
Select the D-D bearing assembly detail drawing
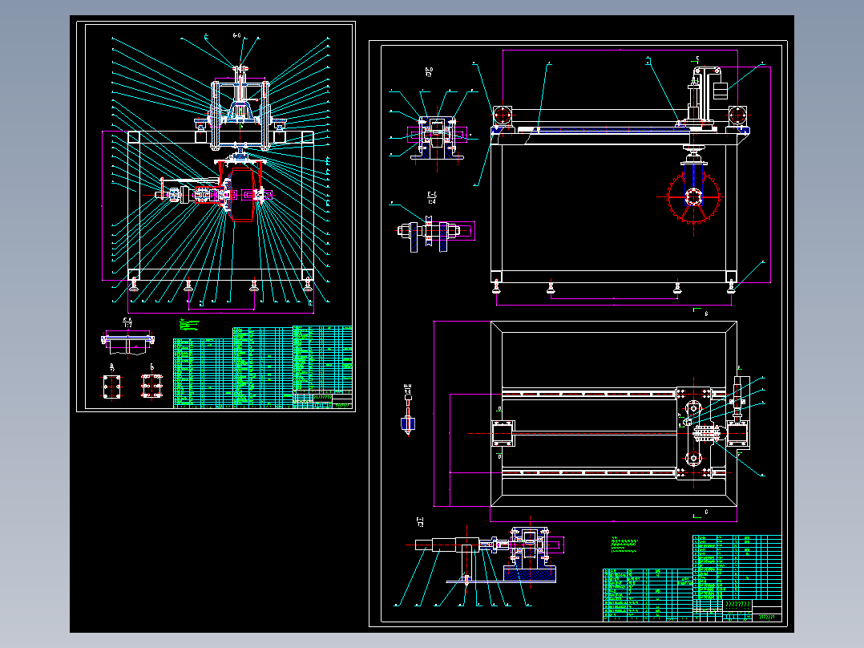pyautogui.click(x=437, y=137)
